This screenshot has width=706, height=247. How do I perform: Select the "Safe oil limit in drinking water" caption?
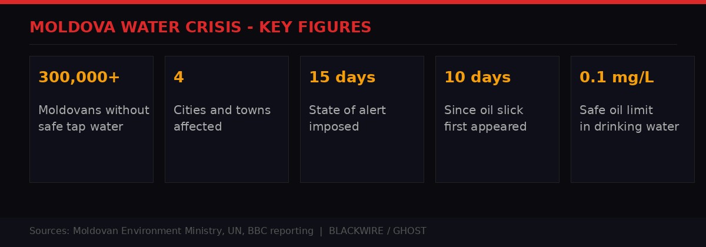click(x=629, y=118)
